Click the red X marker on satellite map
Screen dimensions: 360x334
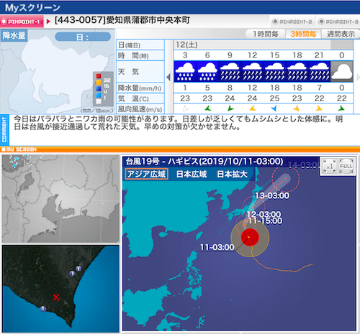[56, 297]
